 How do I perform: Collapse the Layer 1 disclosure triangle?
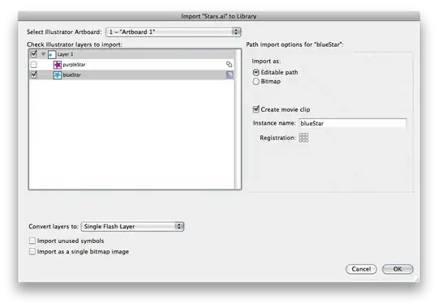tap(43, 54)
